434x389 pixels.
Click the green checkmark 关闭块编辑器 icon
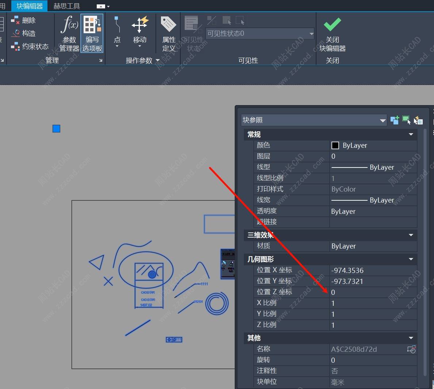pos(332,25)
